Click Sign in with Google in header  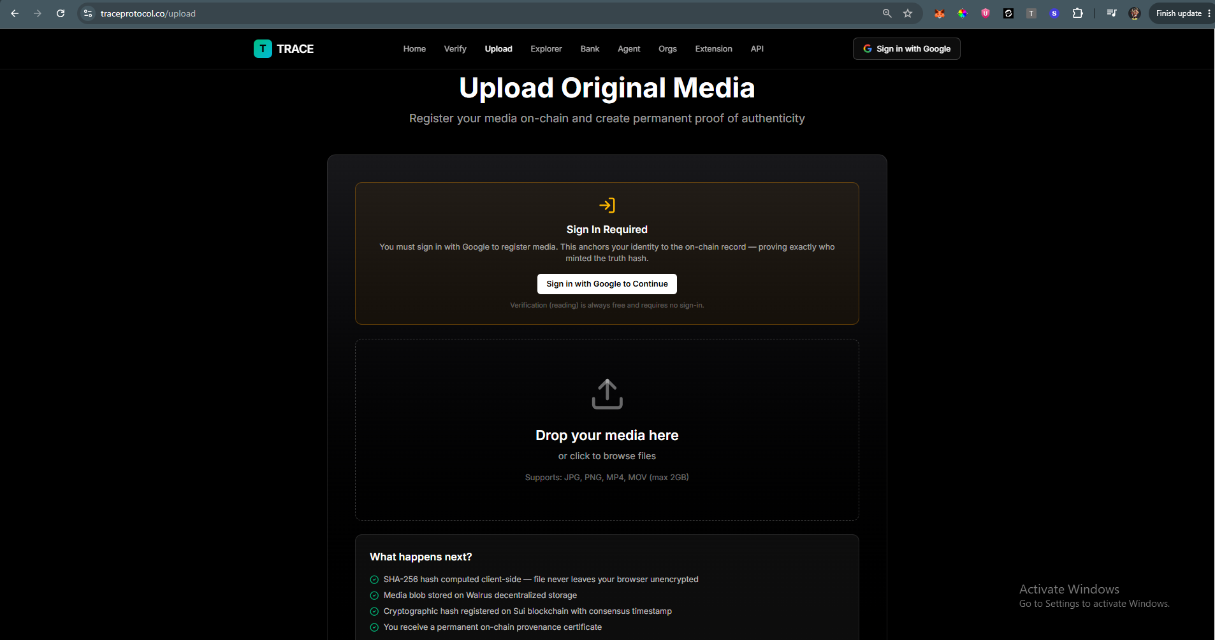click(906, 49)
